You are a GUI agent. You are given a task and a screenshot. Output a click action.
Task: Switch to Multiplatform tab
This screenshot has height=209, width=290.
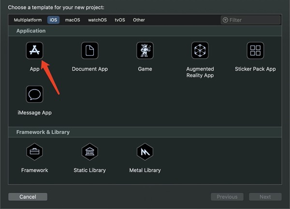tap(28, 20)
